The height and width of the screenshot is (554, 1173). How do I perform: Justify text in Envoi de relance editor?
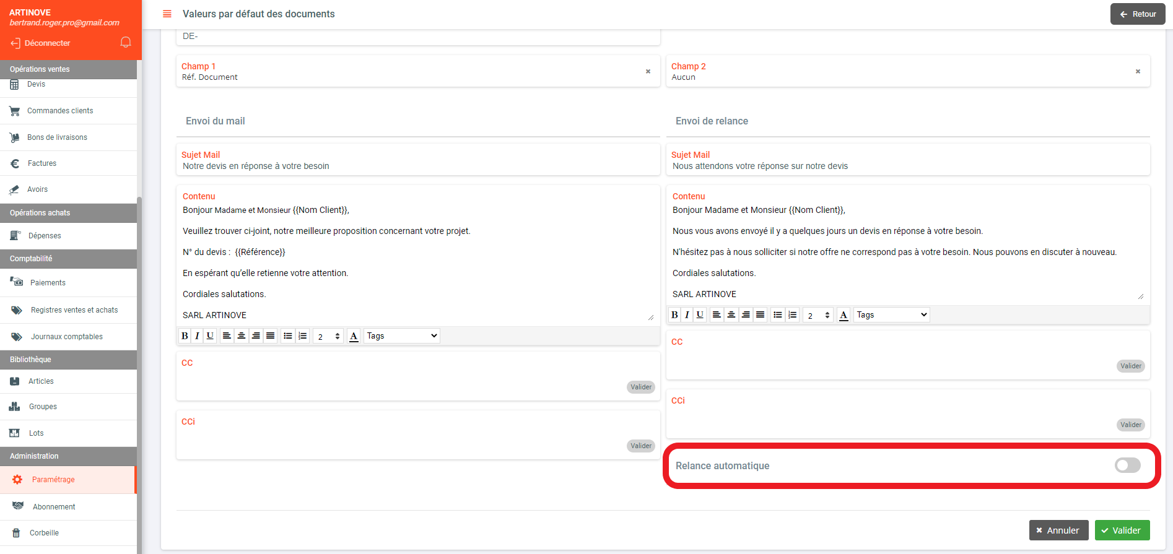click(761, 315)
